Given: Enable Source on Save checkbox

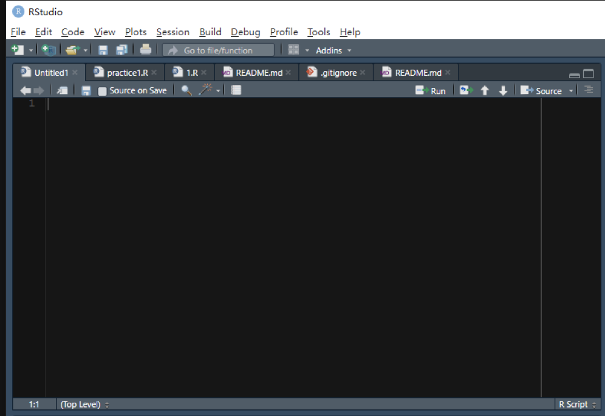Looking at the screenshot, I should click(x=102, y=91).
